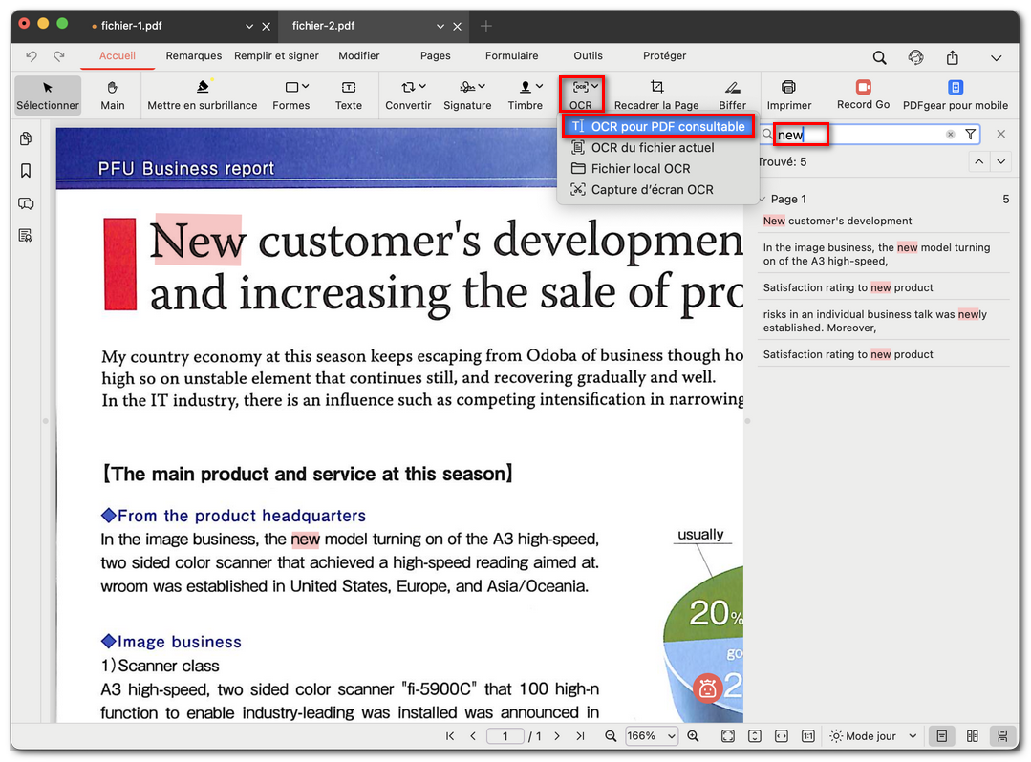Open the zoom percentage dropdown
1031x762 pixels.
651,735
